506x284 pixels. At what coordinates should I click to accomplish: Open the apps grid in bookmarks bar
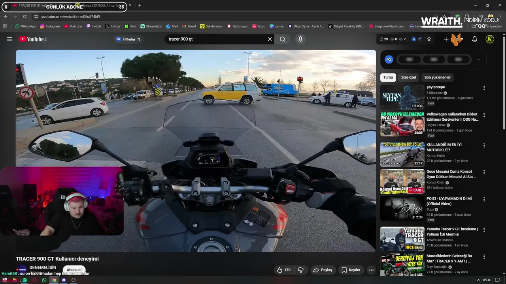(x=5, y=26)
